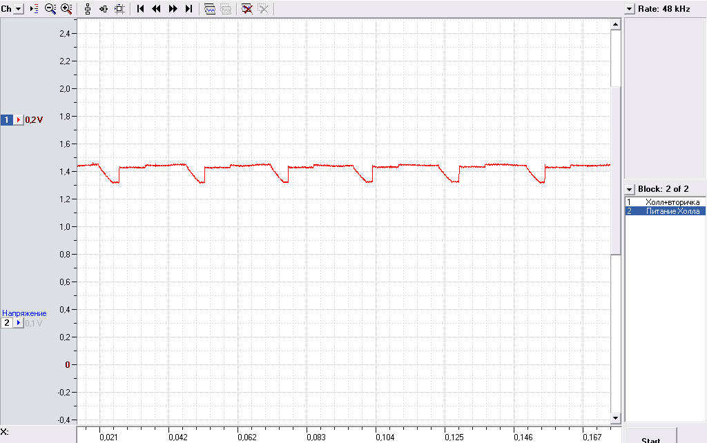Zoom in the waveform view
The width and height of the screenshot is (707, 443).
tap(66, 9)
